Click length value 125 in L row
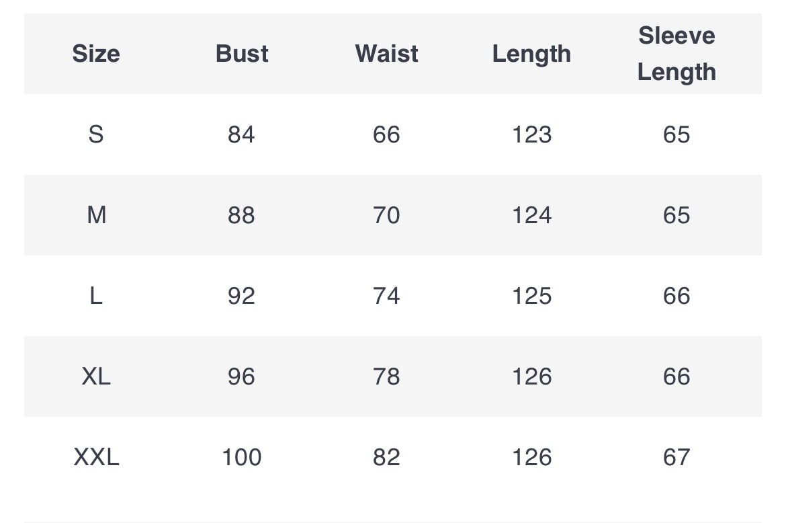Viewport: 786px width, 523px height. pos(531,296)
